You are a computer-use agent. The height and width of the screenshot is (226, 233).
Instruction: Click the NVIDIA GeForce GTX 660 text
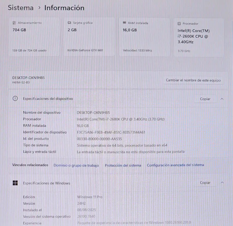[x=85, y=50]
